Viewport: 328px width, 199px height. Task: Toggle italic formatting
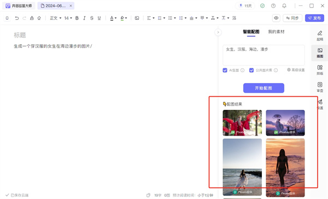(84, 18)
